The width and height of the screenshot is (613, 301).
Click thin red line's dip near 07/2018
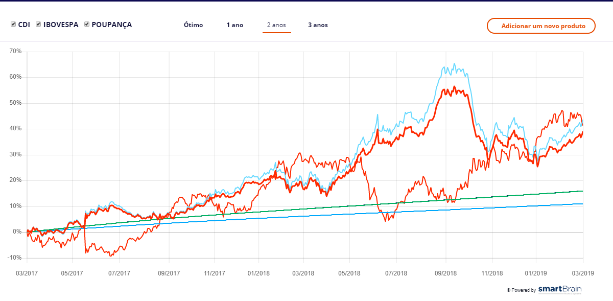pos(386,220)
